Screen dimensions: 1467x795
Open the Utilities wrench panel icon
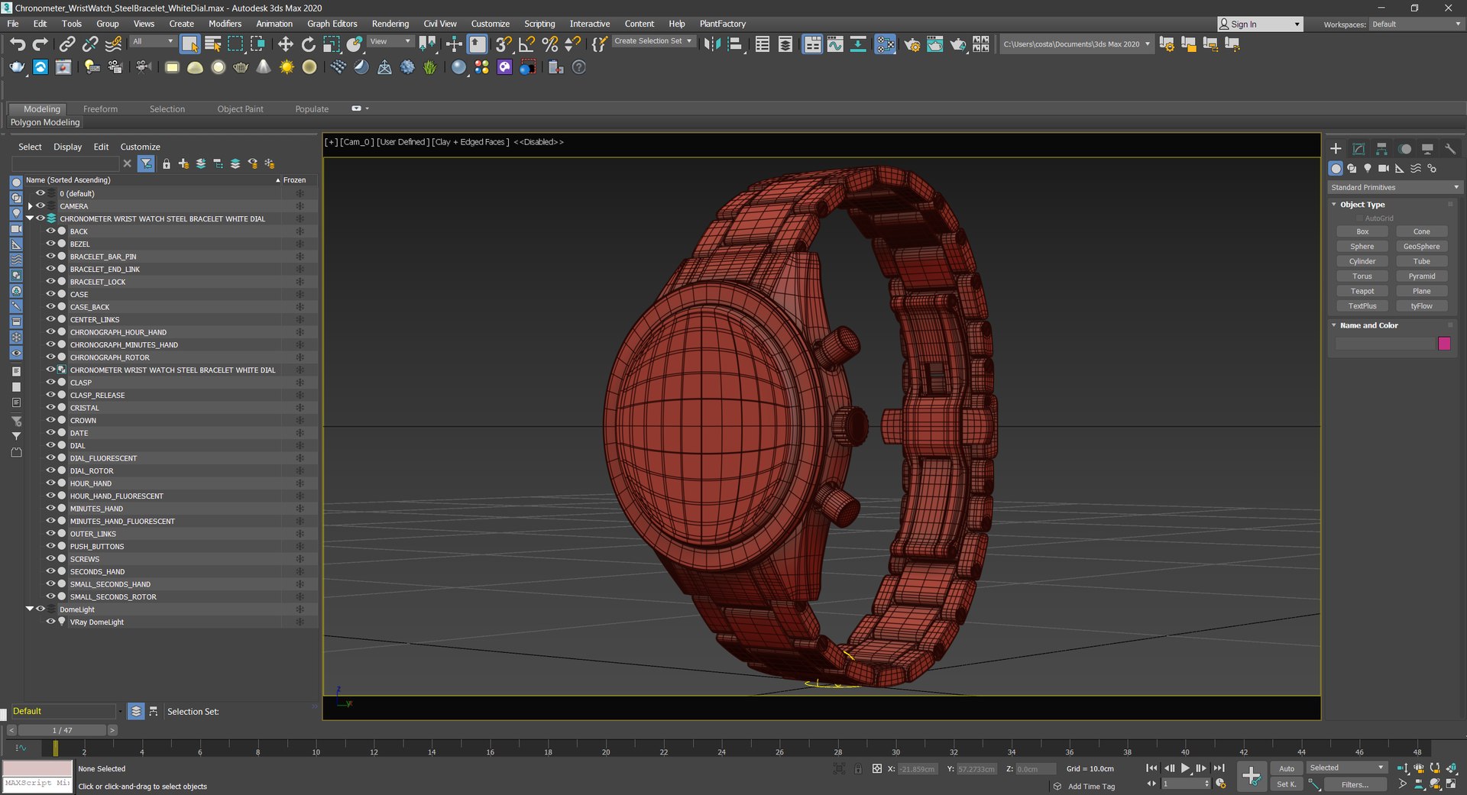click(1450, 149)
